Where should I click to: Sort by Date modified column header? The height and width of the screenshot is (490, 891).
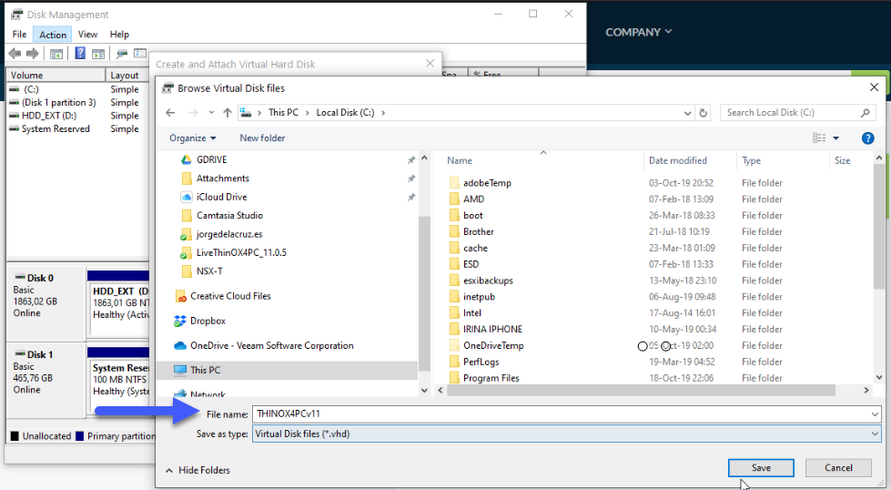678,161
